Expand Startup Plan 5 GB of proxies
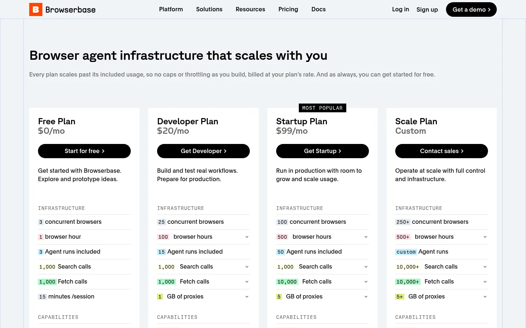Screen dimensions: 526x328 click(x=323, y=297)
